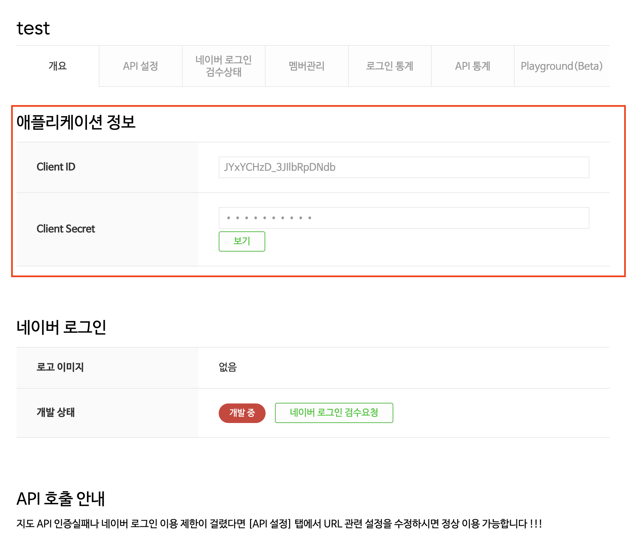Click the 'Client Secret' label

click(x=66, y=229)
